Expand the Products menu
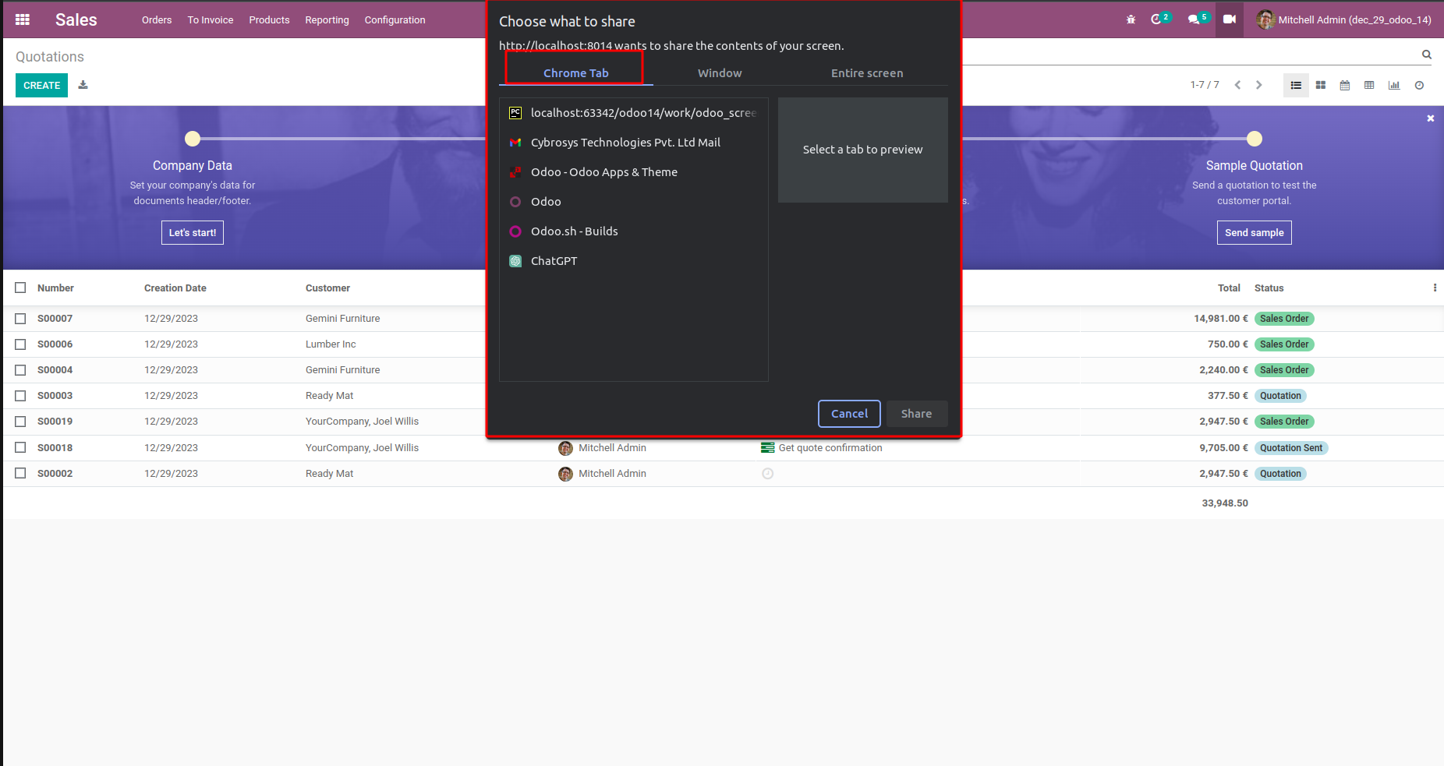This screenshot has width=1444, height=766. pos(269,20)
